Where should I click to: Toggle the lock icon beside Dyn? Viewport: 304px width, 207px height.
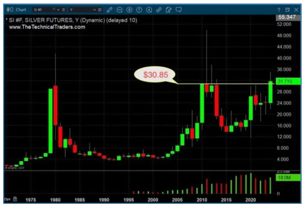[x=15, y=199]
